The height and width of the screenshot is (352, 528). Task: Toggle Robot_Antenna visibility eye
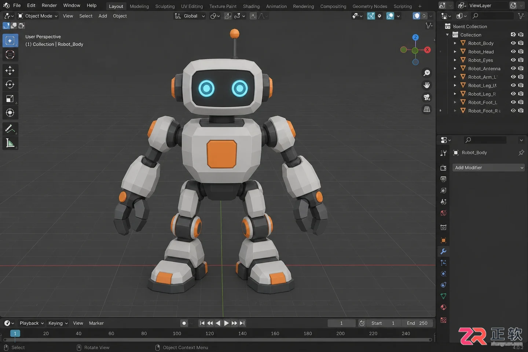[513, 69]
